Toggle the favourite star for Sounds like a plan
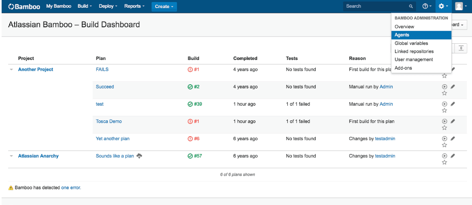The image size is (472, 205). coord(444,162)
